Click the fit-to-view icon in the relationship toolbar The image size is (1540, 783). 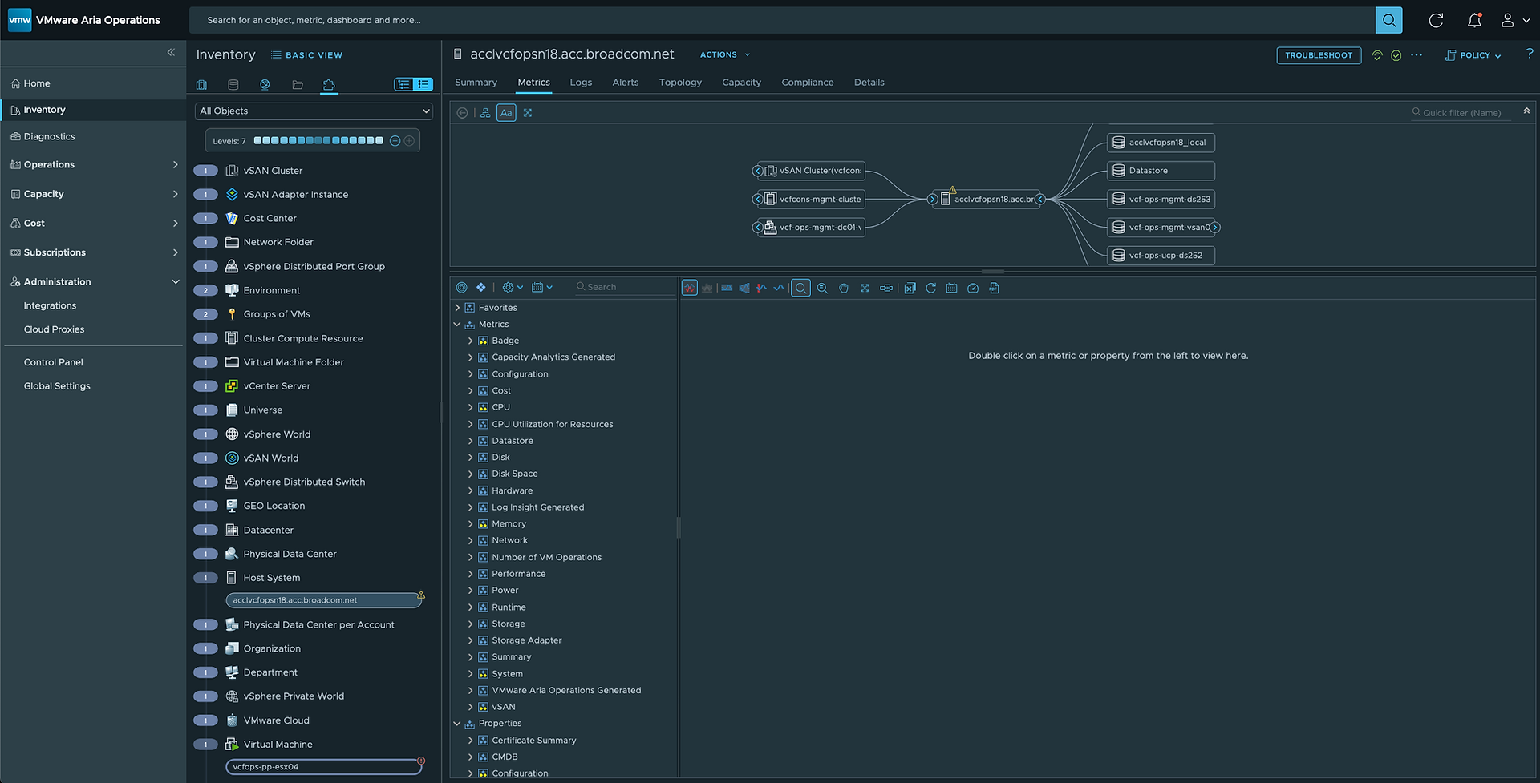pyautogui.click(x=528, y=113)
